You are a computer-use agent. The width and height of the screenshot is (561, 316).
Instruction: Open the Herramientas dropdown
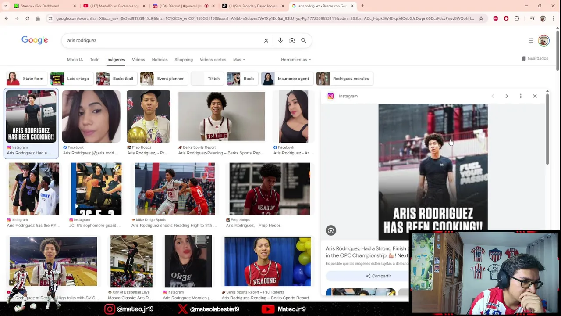click(296, 60)
